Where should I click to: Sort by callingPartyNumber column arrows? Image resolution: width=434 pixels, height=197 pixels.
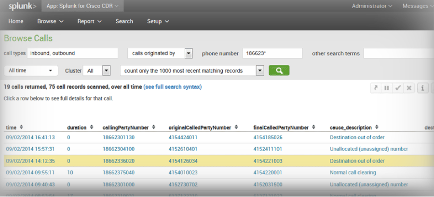pos(153,127)
